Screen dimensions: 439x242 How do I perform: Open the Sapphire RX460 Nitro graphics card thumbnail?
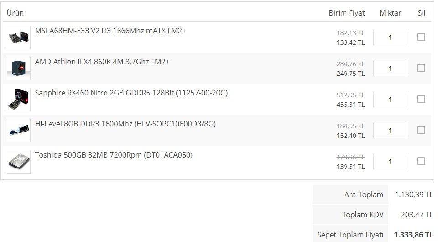pos(19,100)
